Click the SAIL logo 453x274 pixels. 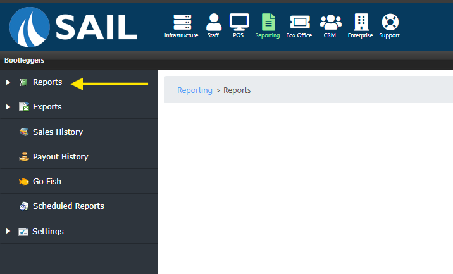click(x=73, y=27)
